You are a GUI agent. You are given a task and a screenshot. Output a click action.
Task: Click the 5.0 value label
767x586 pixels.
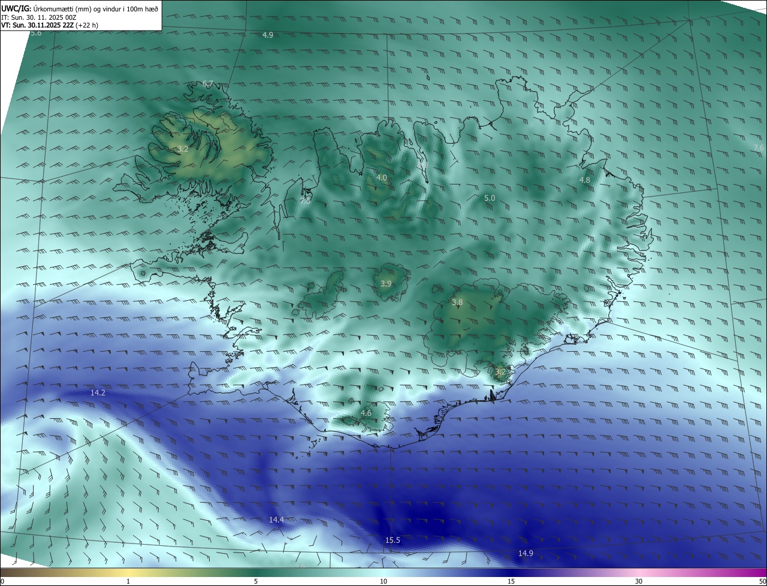(x=490, y=198)
